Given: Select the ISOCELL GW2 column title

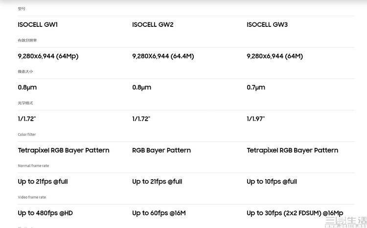Looking at the screenshot, I should pos(153,25).
